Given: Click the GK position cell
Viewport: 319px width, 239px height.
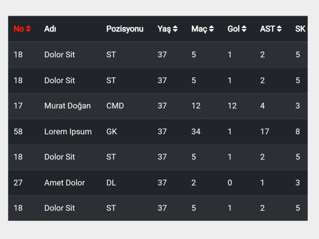Looking at the screenshot, I should 112,131.
